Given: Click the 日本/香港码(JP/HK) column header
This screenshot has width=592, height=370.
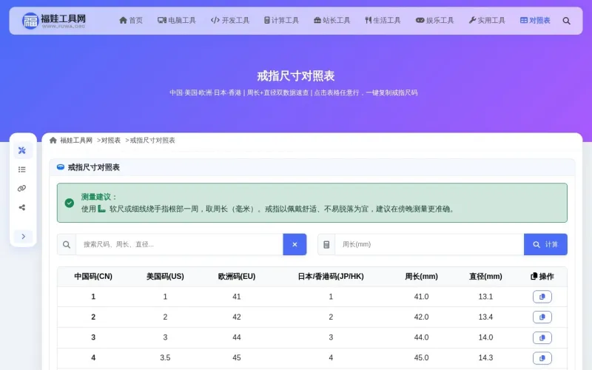Looking at the screenshot, I should (x=331, y=276).
